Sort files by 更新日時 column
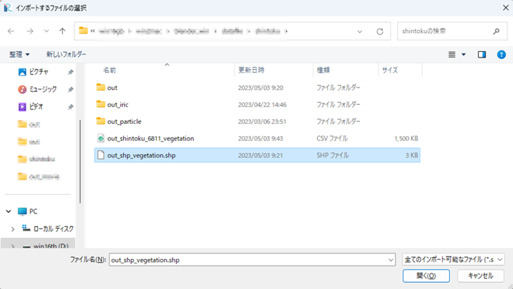 tap(251, 70)
